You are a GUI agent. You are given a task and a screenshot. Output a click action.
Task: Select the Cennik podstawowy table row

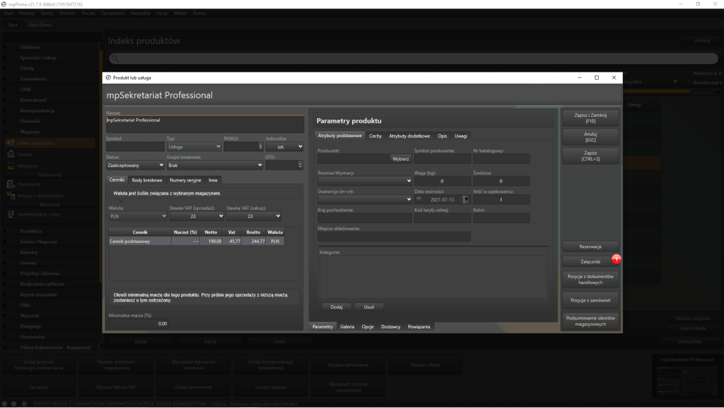tap(197, 241)
